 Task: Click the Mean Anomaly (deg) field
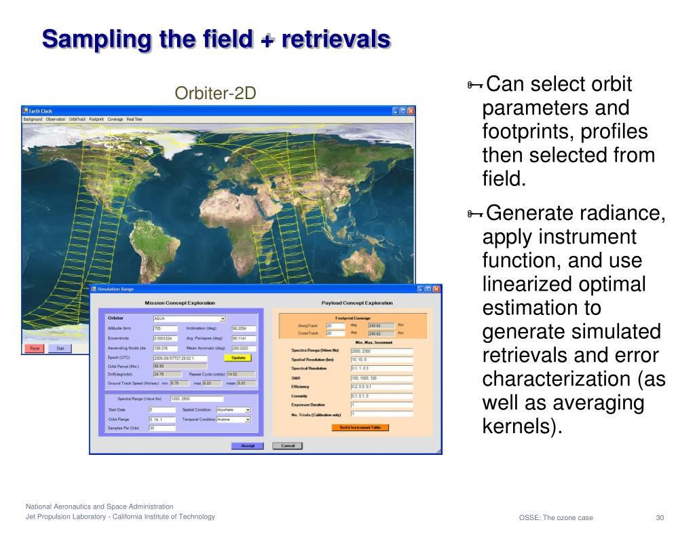[244, 348]
